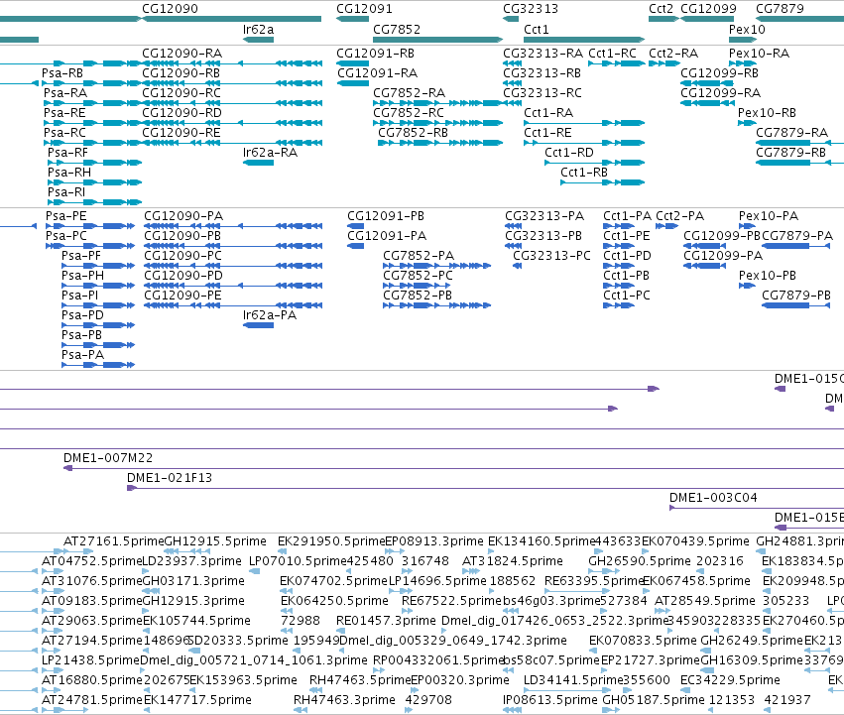This screenshot has height=715, width=844.
Task: Select the Cct1-PA protein label
Action: [627, 216]
